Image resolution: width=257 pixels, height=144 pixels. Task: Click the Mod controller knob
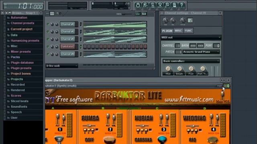(x=168, y=68)
